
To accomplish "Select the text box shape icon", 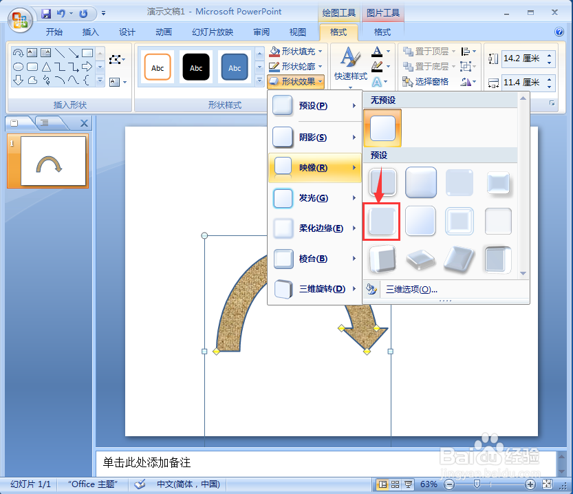I will [x=32, y=53].
